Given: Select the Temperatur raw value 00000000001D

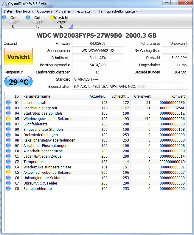Looking at the screenshot, I should (x=172, y=162).
